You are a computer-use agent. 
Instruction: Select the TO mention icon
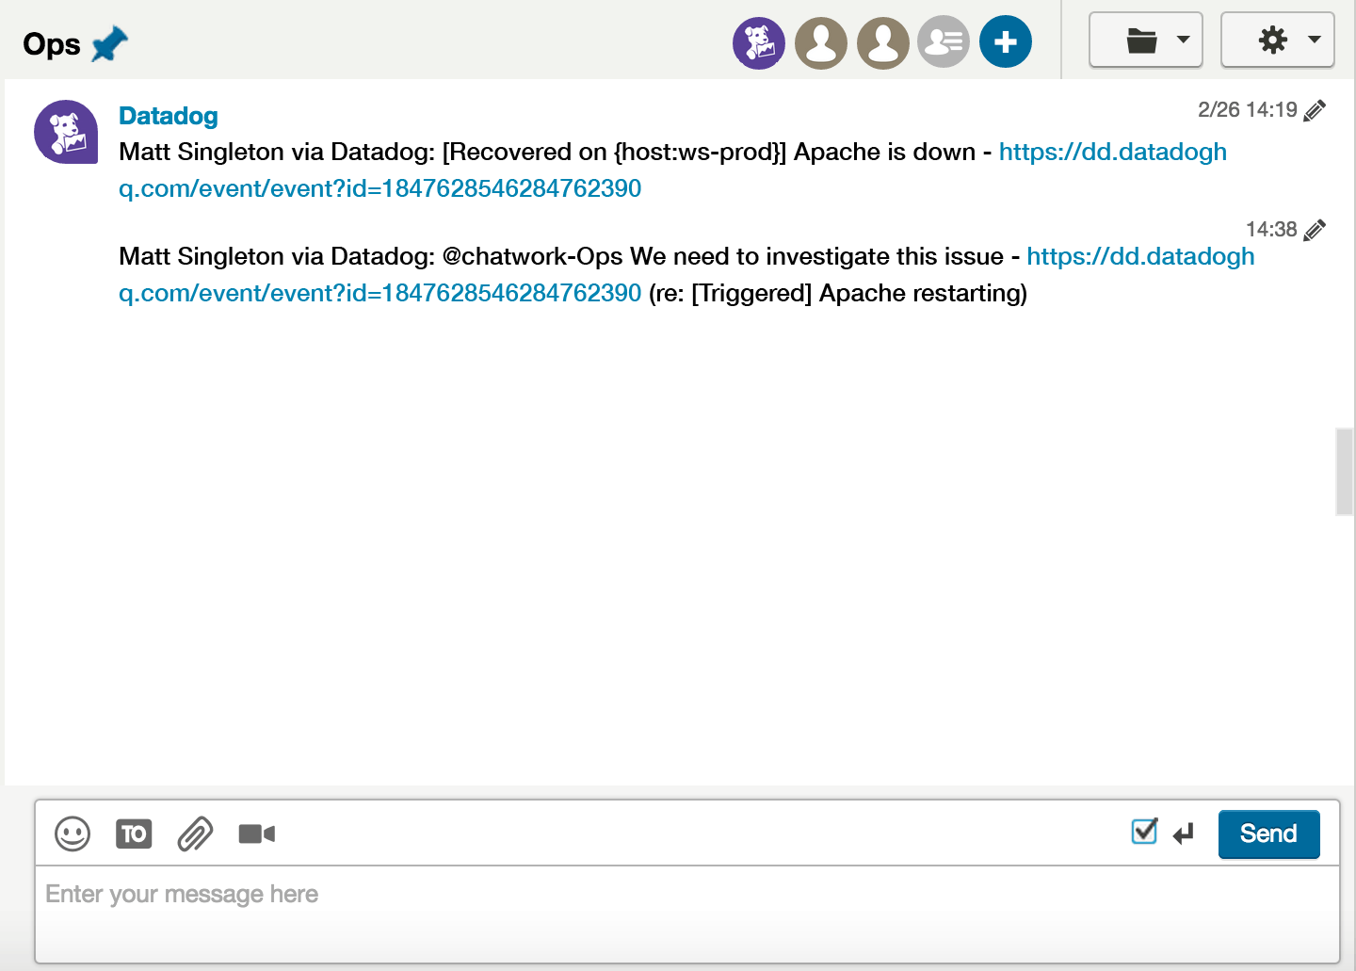tap(134, 834)
